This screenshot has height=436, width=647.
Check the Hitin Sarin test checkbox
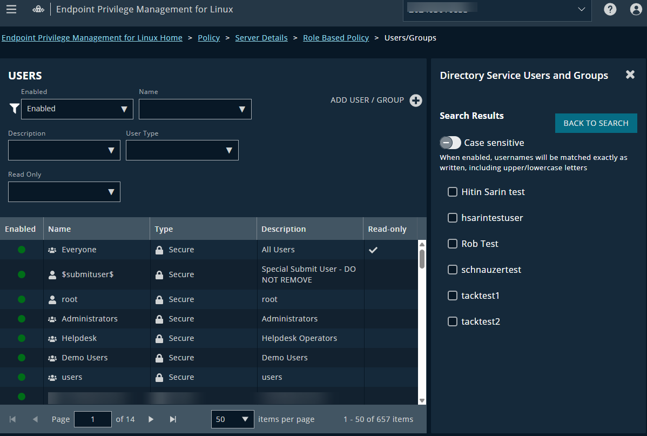click(x=453, y=192)
